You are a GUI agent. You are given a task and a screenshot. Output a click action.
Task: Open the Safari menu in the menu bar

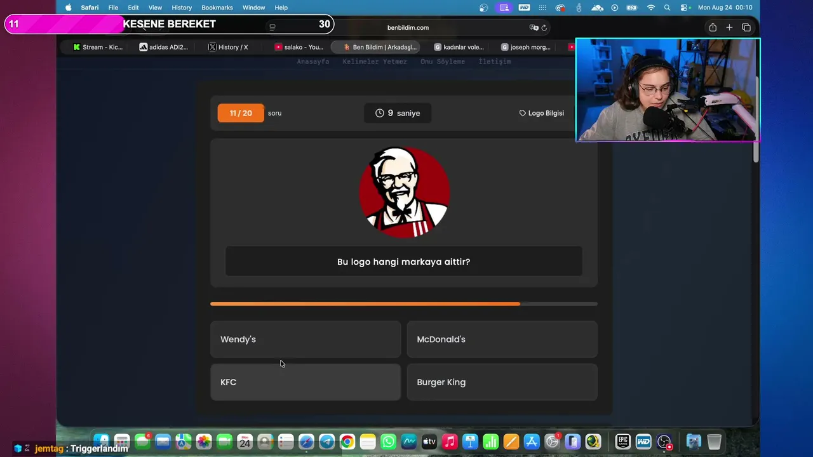click(90, 8)
